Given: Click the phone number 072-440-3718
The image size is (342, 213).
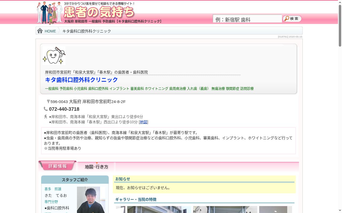Looking at the screenshot, I should pyautogui.click(x=64, y=109).
